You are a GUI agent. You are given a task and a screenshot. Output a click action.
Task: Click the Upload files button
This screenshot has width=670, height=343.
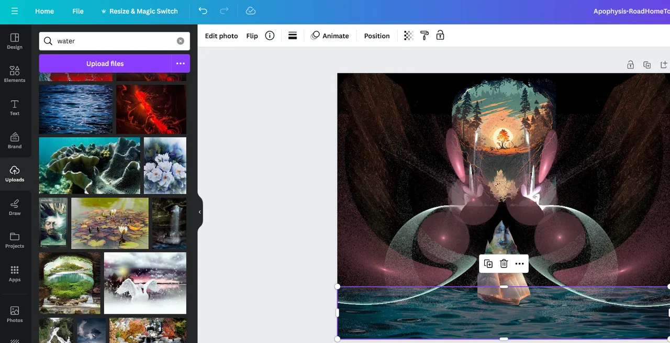coord(105,63)
